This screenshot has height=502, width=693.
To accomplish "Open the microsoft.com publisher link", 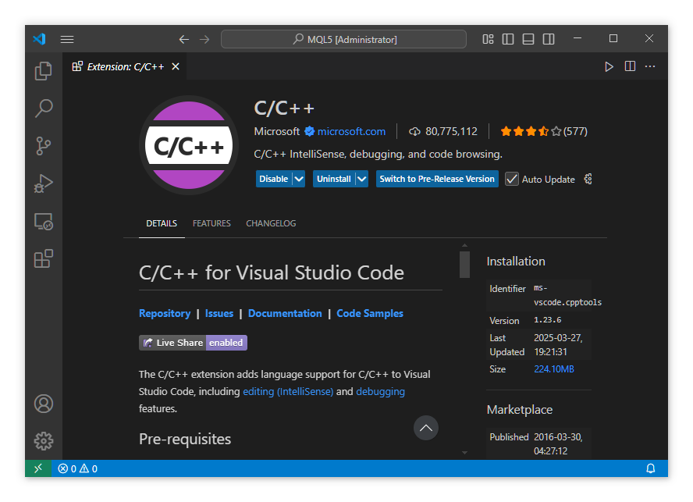I will pos(351,131).
